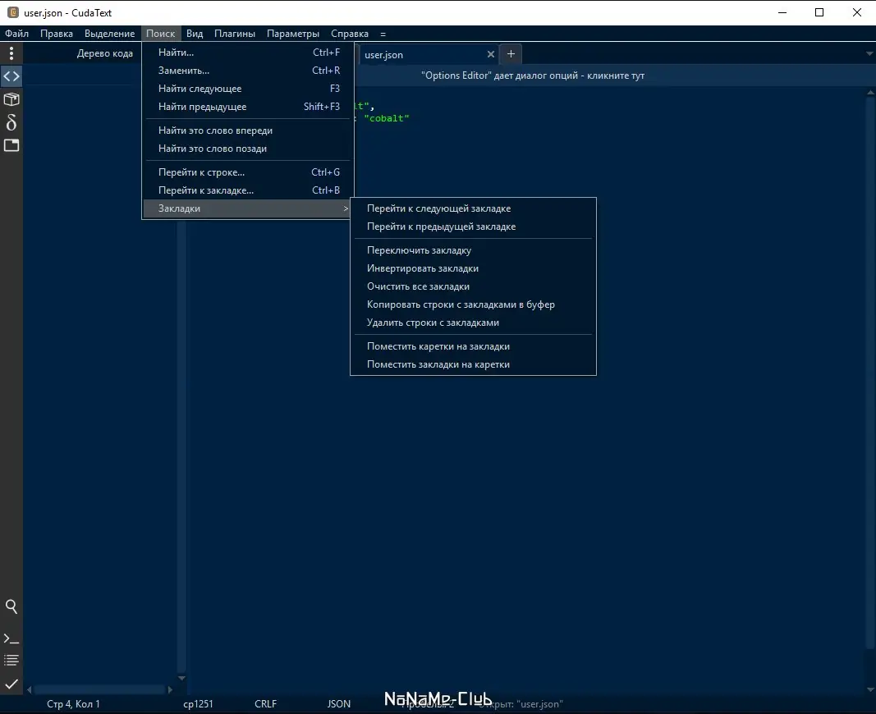Click the cp1251 encoding indicator
The width and height of the screenshot is (876, 714).
(197, 703)
